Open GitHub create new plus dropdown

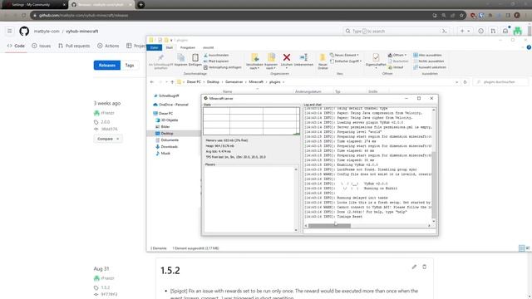coord(465,32)
